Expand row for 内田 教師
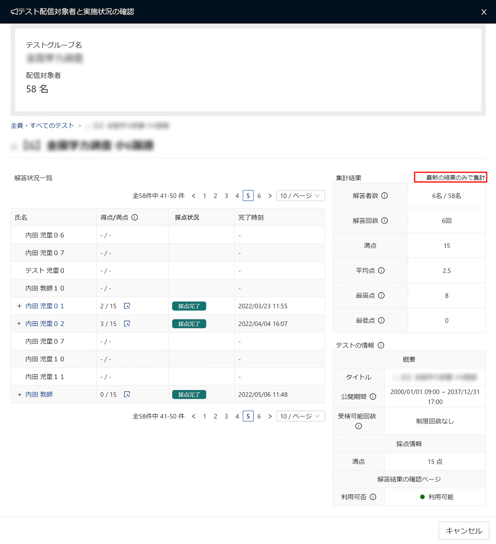 click(19, 395)
